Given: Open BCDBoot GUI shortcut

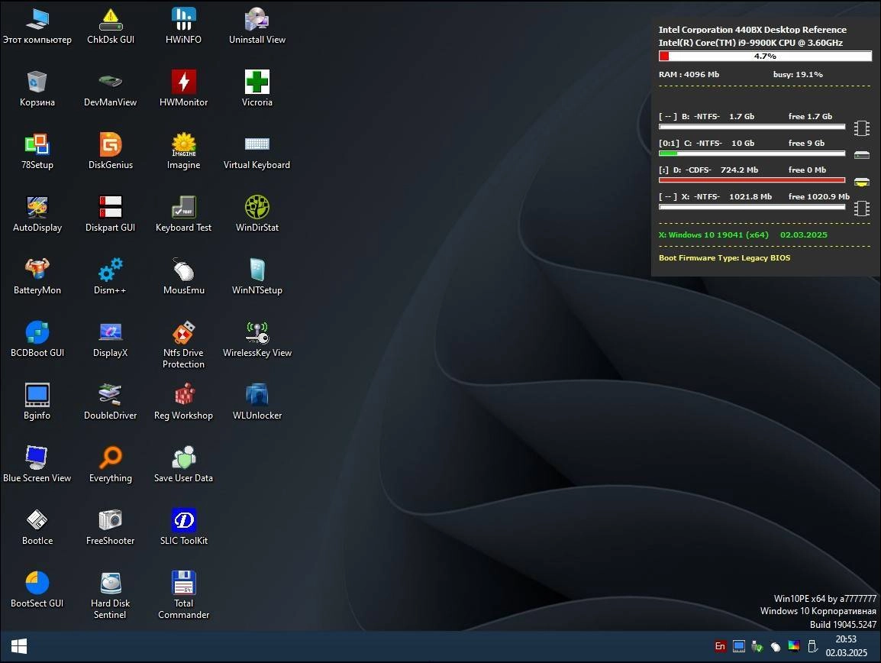Looking at the screenshot, I should [37, 339].
